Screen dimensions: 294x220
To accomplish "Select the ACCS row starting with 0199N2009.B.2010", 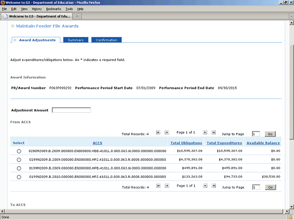I will click(x=19, y=177).
